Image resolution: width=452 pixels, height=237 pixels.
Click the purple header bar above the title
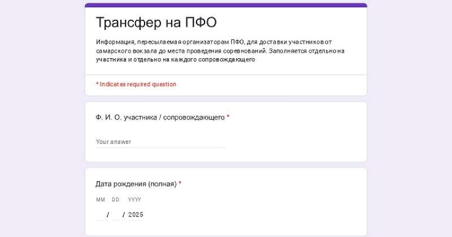[x=226, y=5]
